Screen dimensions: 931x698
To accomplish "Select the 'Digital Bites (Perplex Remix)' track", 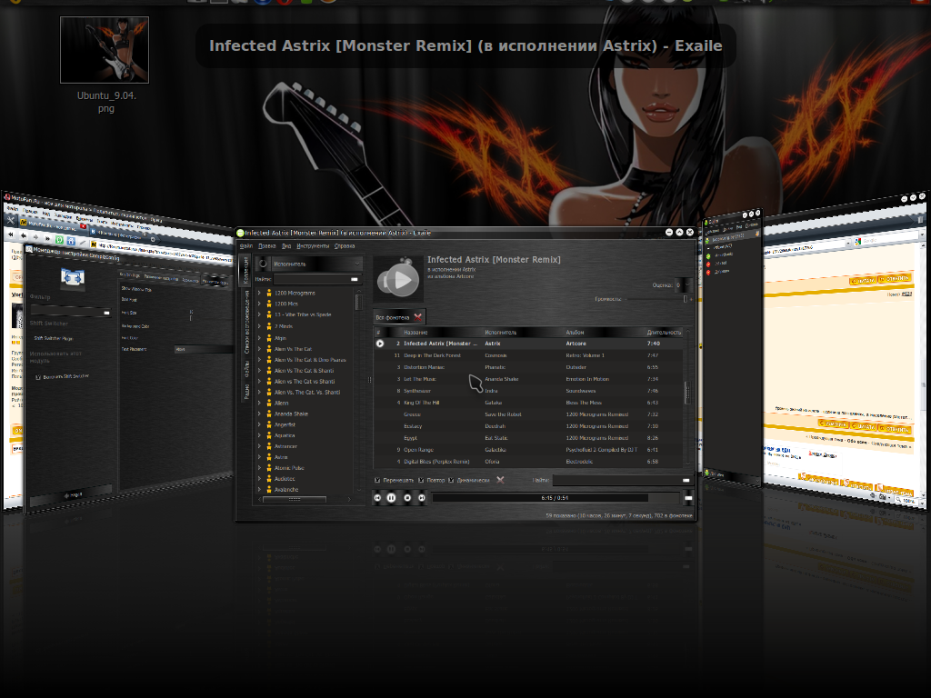I will click(x=527, y=462).
